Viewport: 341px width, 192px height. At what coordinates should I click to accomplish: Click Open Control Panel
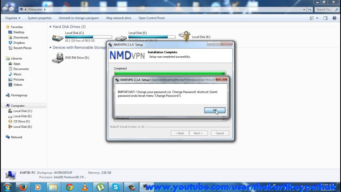[x=152, y=18]
